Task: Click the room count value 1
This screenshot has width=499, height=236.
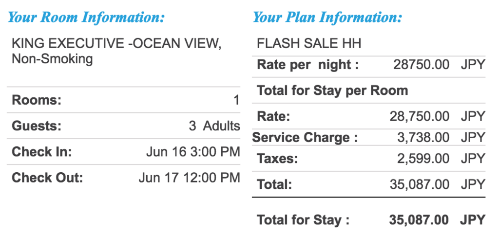Action: click(x=236, y=100)
